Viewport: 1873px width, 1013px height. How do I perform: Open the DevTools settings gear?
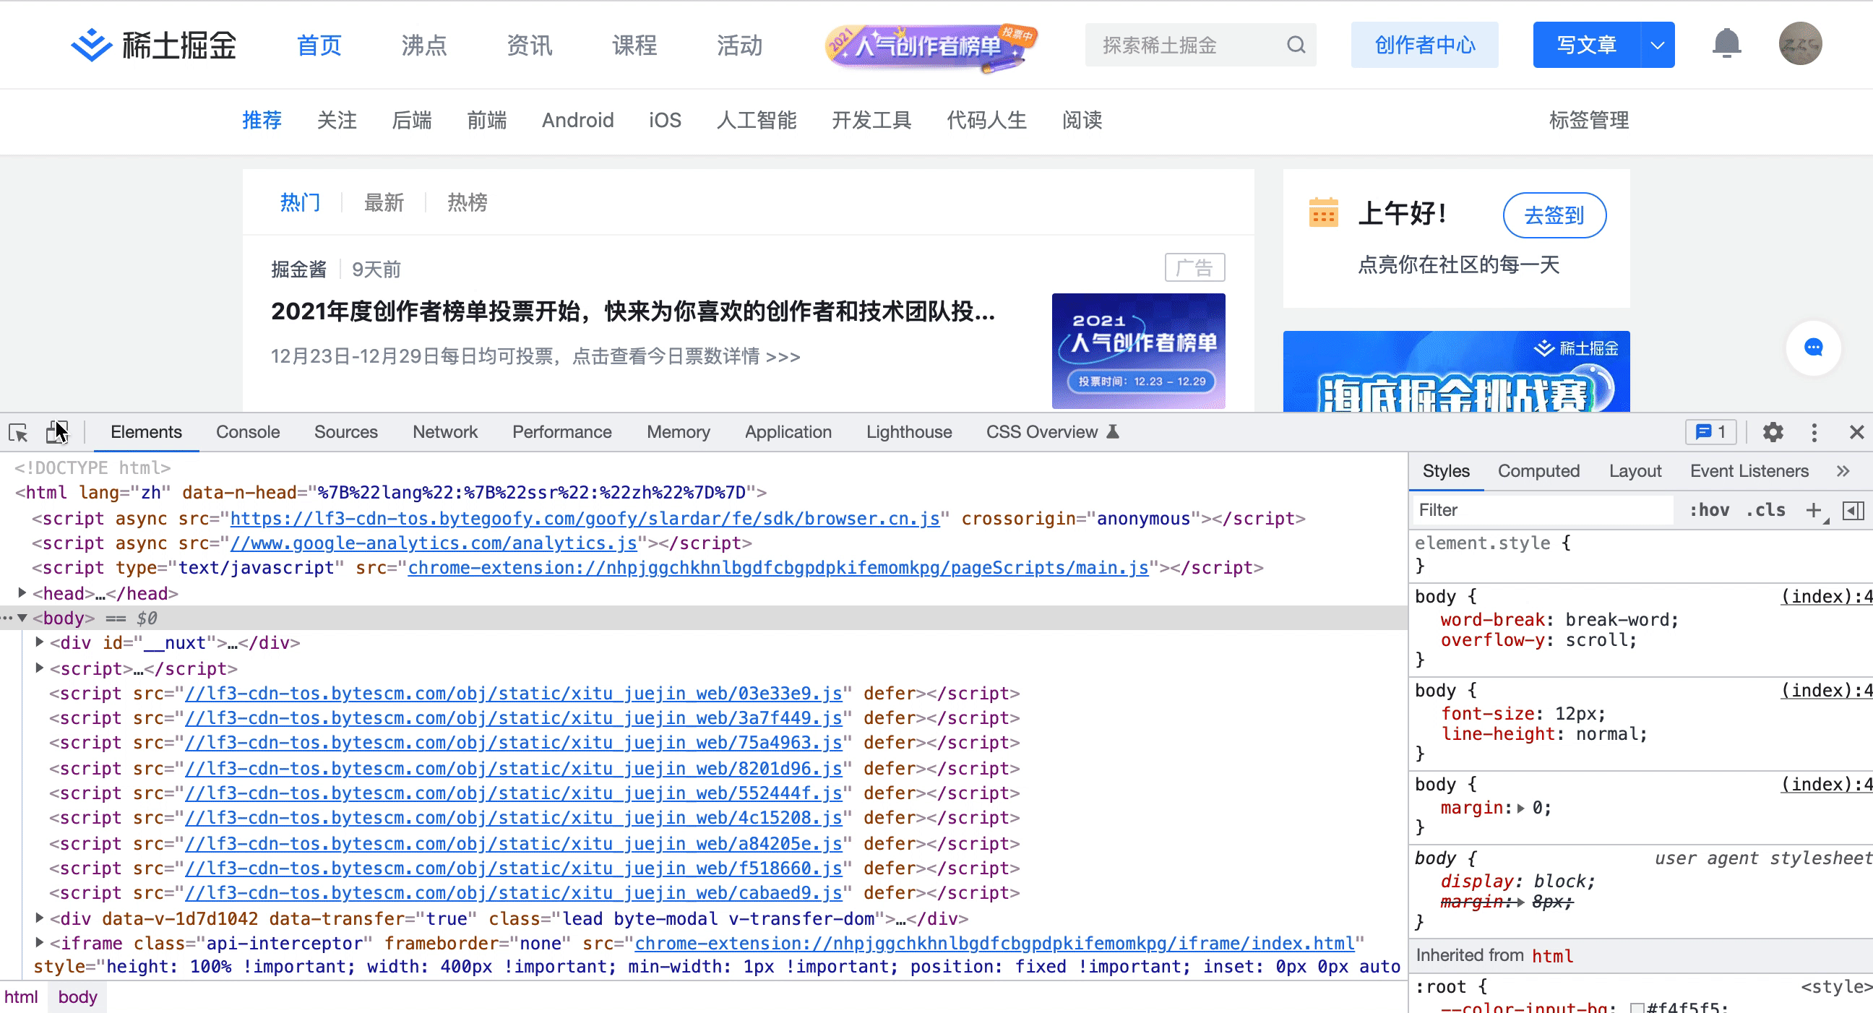pyautogui.click(x=1772, y=432)
